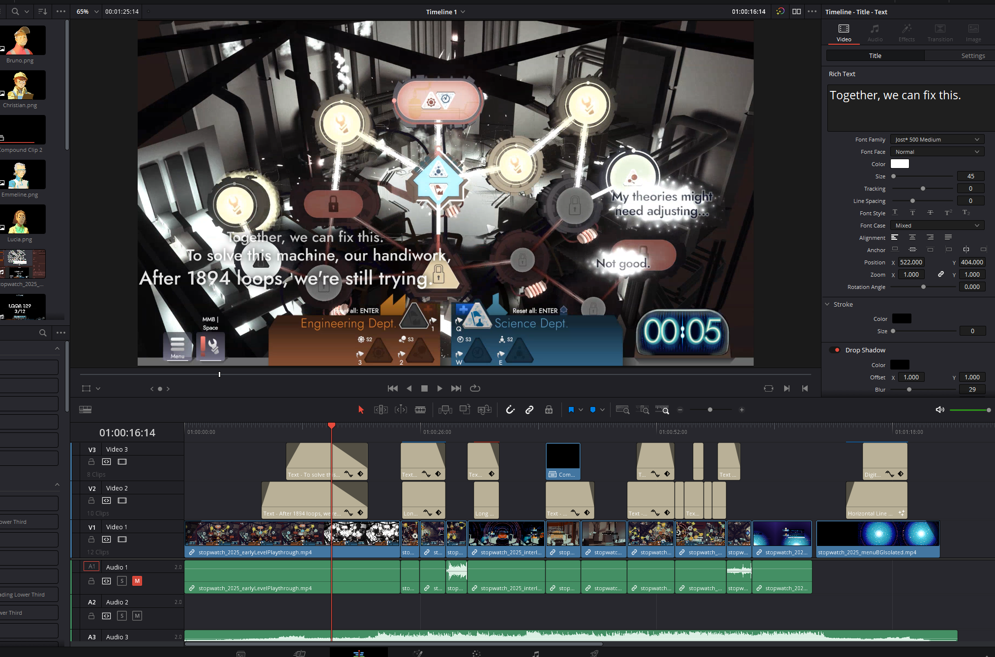Toggle underline font style

[x=895, y=213]
